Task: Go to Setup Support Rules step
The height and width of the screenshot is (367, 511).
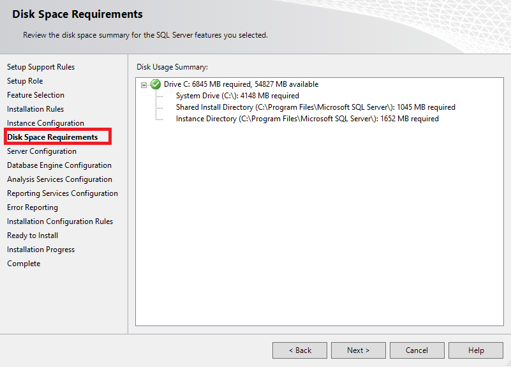Action: (41, 67)
